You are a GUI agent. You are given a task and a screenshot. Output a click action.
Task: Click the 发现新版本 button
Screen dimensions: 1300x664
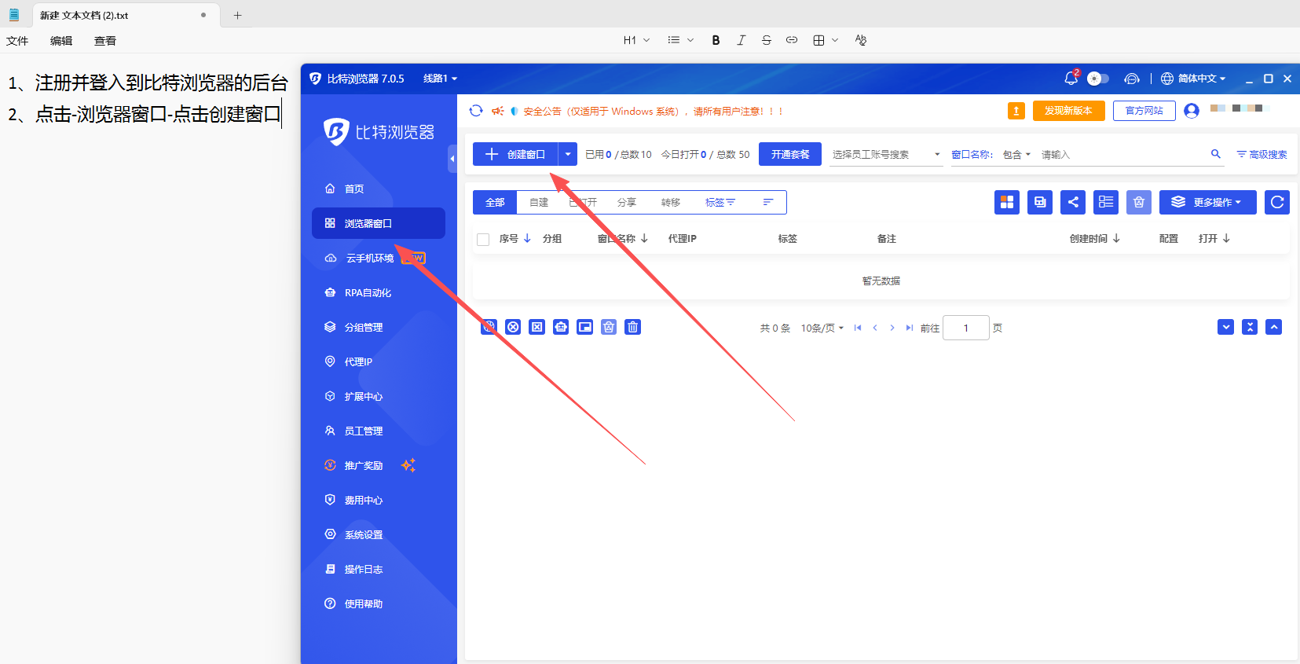[x=1068, y=111]
